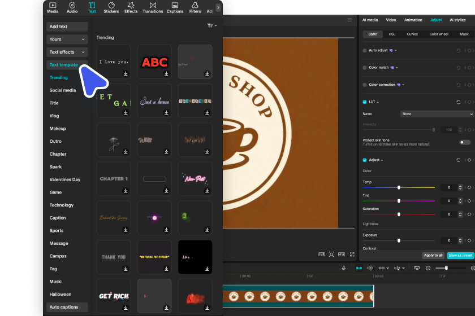
Task: Select the Halloween category
Action: (61, 295)
